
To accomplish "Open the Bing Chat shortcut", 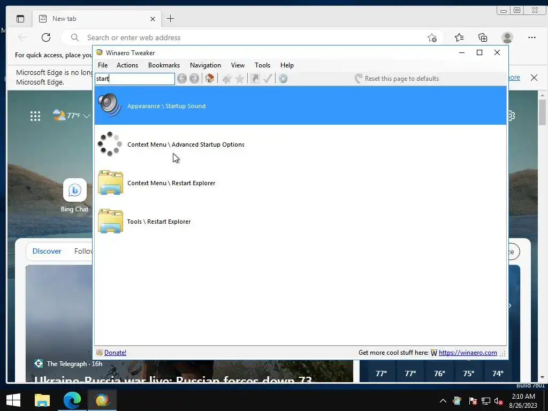I will (74, 195).
